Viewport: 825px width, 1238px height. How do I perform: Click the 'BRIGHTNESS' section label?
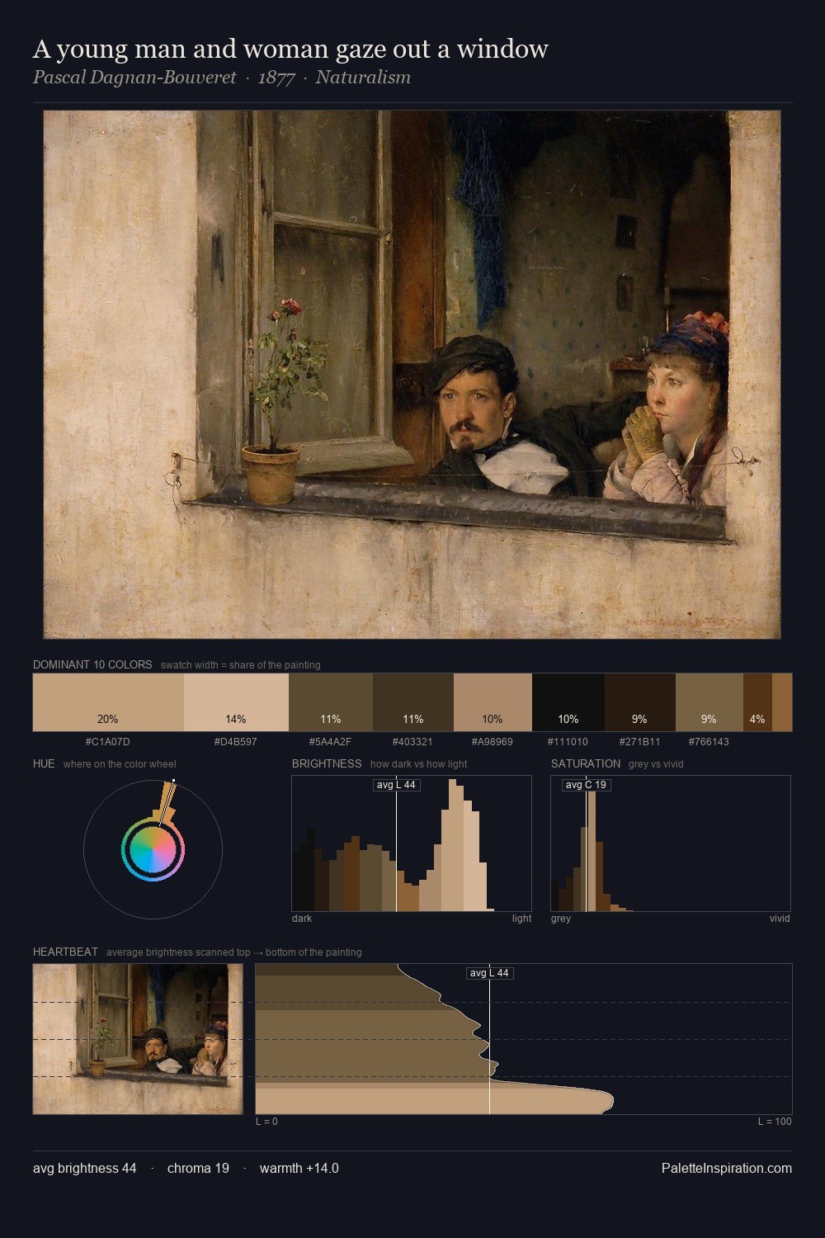tap(327, 763)
